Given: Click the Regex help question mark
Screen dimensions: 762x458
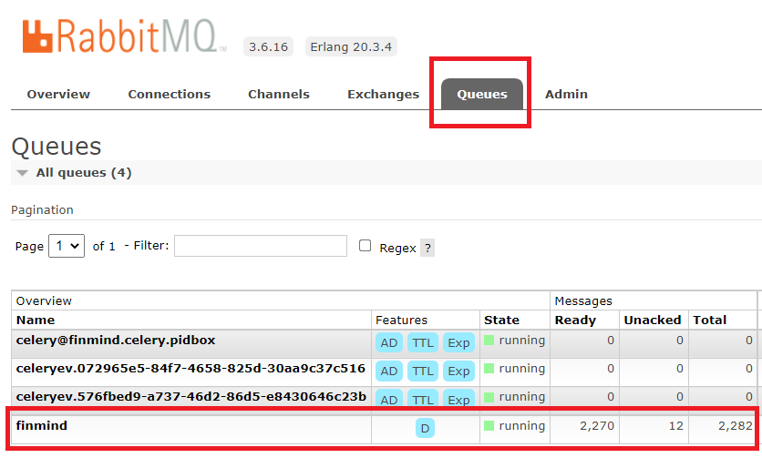Looking at the screenshot, I should pos(427,248).
